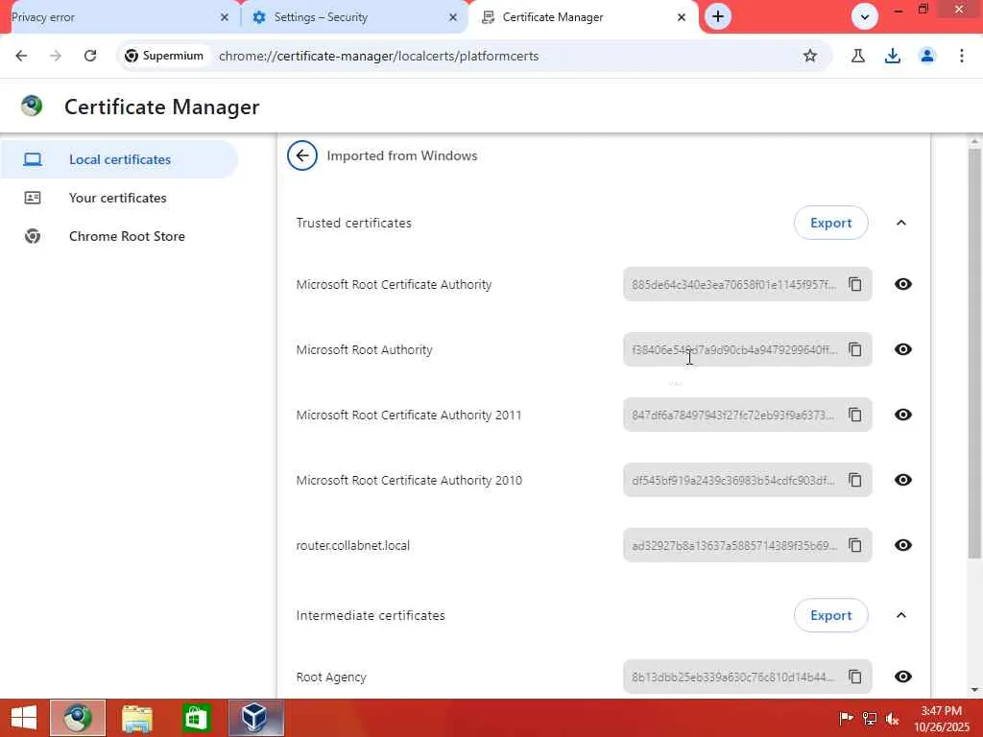The width and height of the screenshot is (983, 737).
Task: Navigate forward in the browser
Action: click(56, 56)
